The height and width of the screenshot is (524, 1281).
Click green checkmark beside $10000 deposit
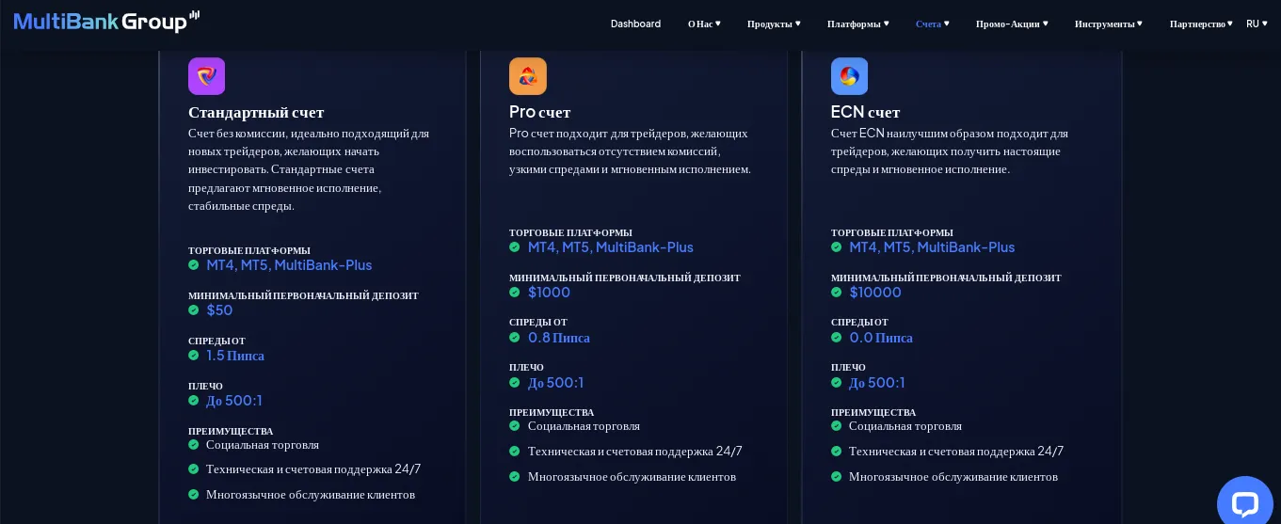(x=837, y=293)
